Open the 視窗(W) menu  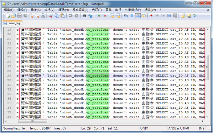(150, 10)
